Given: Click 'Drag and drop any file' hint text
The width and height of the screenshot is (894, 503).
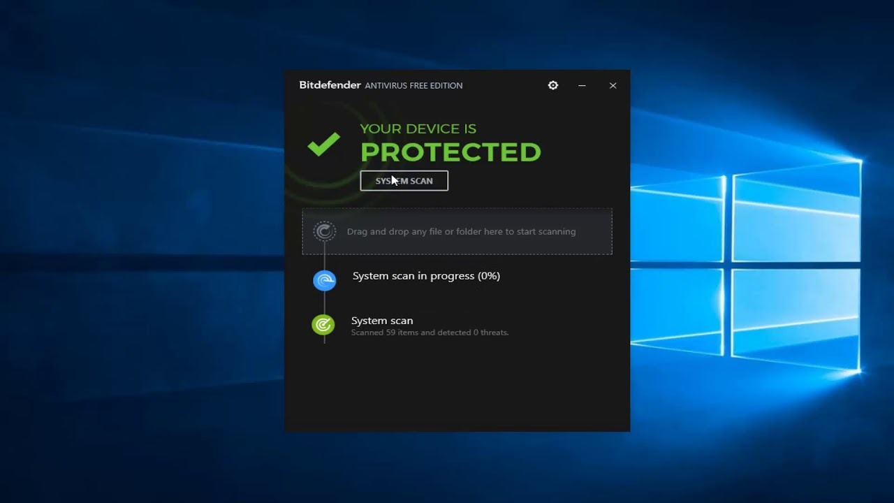Looking at the screenshot, I should click(x=461, y=231).
